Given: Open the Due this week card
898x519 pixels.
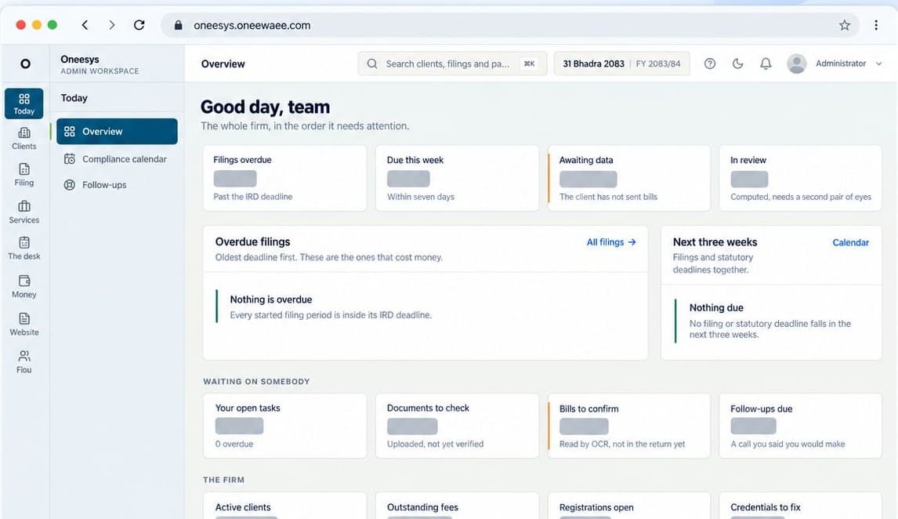Looking at the screenshot, I should (x=457, y=178).
